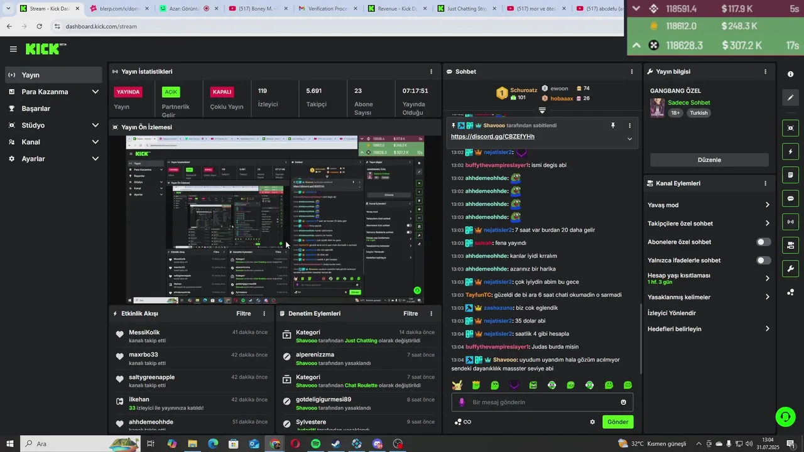The width and height of the screenshot is (804, 452).
Task: Click the alperenizzma ban moderation entry
Action: coord(359,358)
